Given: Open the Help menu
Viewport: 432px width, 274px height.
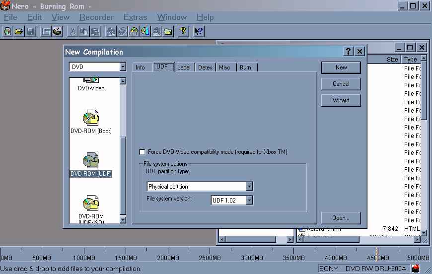Looking at the screenshot, I should (x=205, y=17).
